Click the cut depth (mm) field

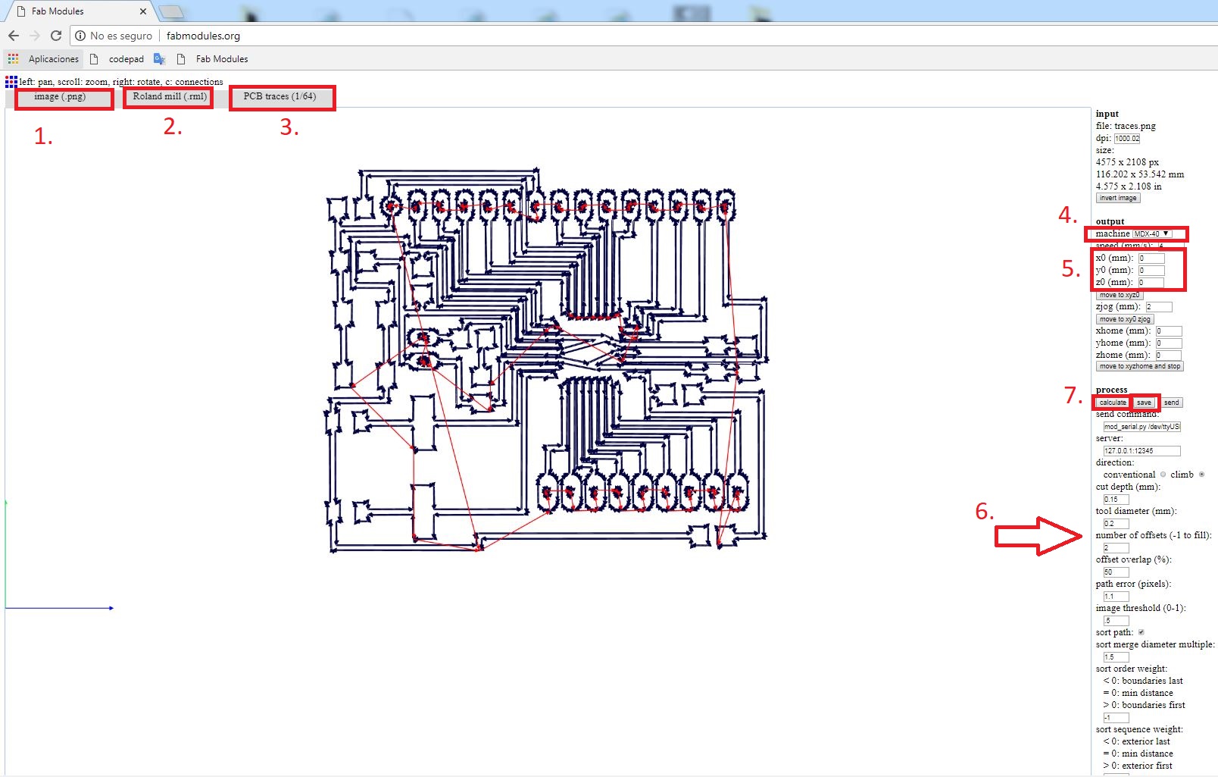[x=1116, y=500]
